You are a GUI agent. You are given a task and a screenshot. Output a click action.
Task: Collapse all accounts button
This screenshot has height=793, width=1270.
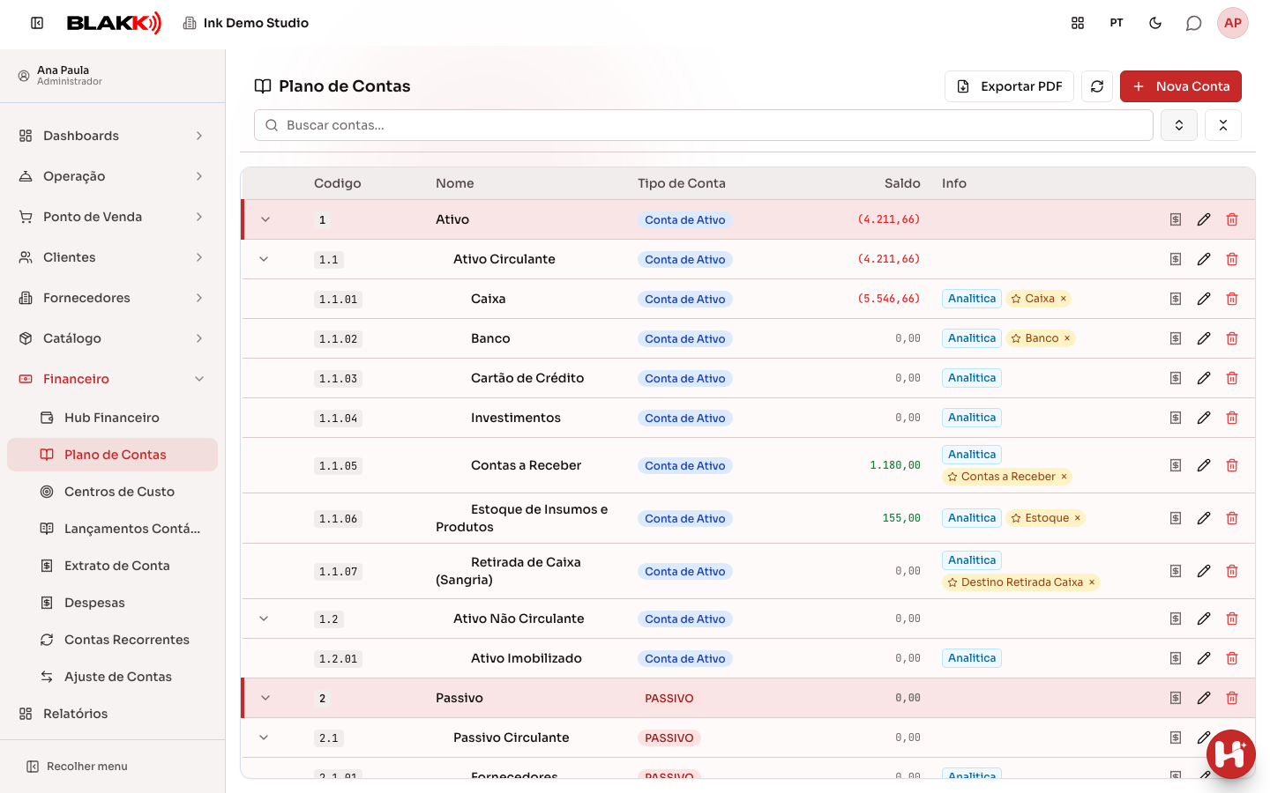click(1223, 125)
